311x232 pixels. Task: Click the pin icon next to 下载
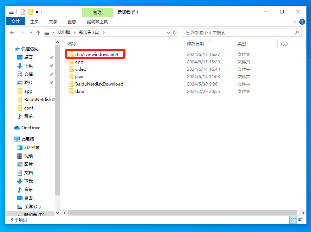(x=52, y=66)
